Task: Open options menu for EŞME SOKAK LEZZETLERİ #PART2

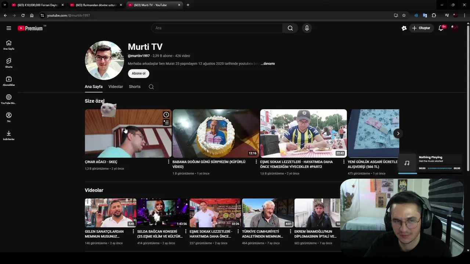Action: pos(344,162)
